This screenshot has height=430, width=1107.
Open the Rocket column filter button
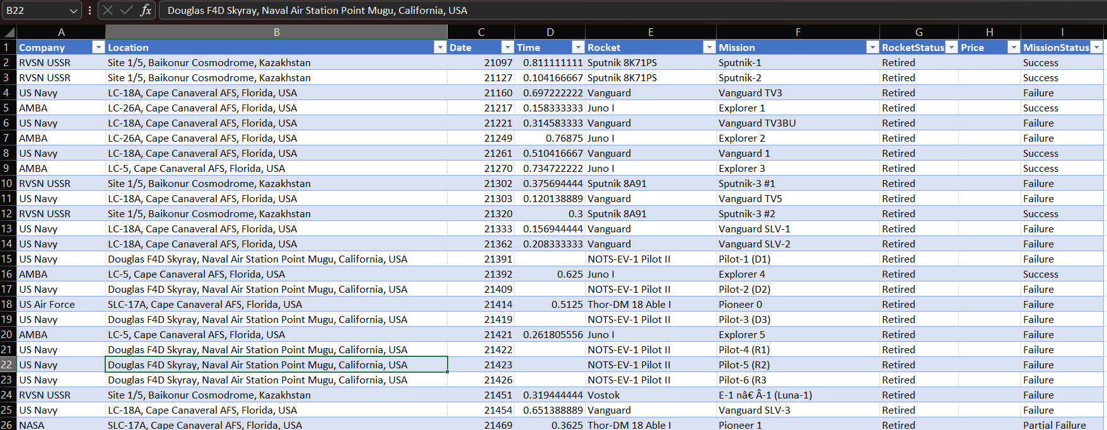pos(709,47)
